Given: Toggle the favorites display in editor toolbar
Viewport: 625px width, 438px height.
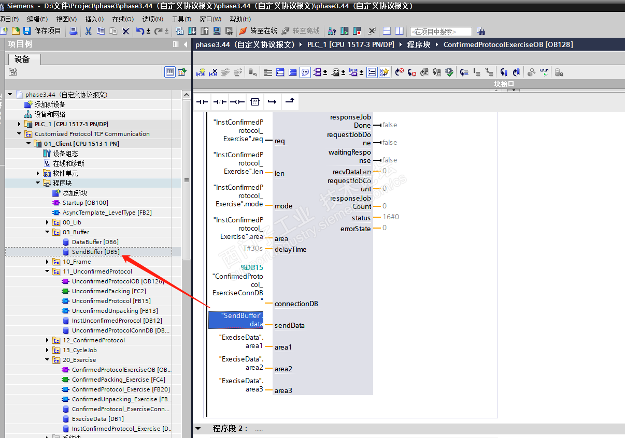Looking at the screenshot, I should (x=384, y=72).
